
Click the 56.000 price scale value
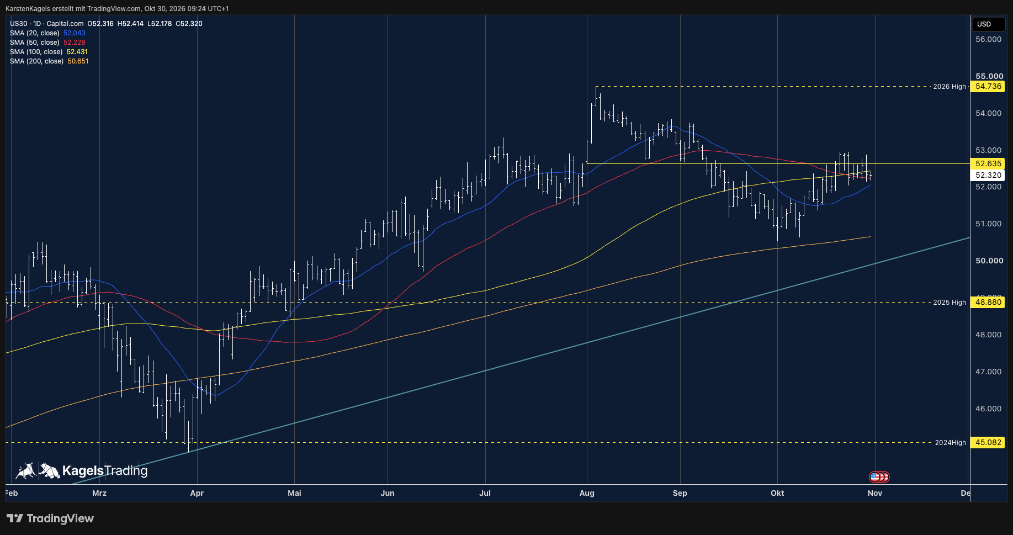pos(988,39)
